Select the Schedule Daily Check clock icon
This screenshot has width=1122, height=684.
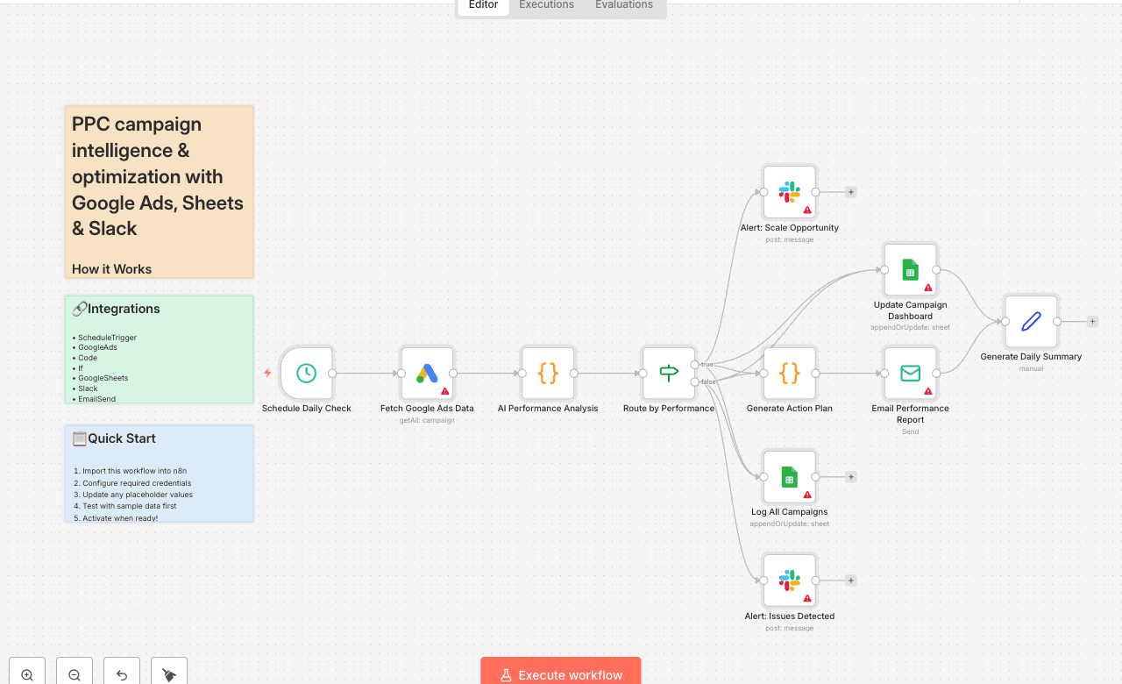(x=306, y=373)
